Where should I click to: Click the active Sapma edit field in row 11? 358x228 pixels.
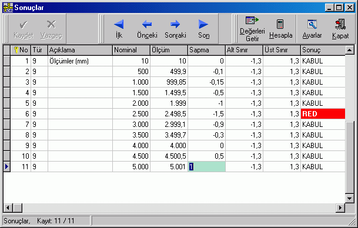coord(206,167)
